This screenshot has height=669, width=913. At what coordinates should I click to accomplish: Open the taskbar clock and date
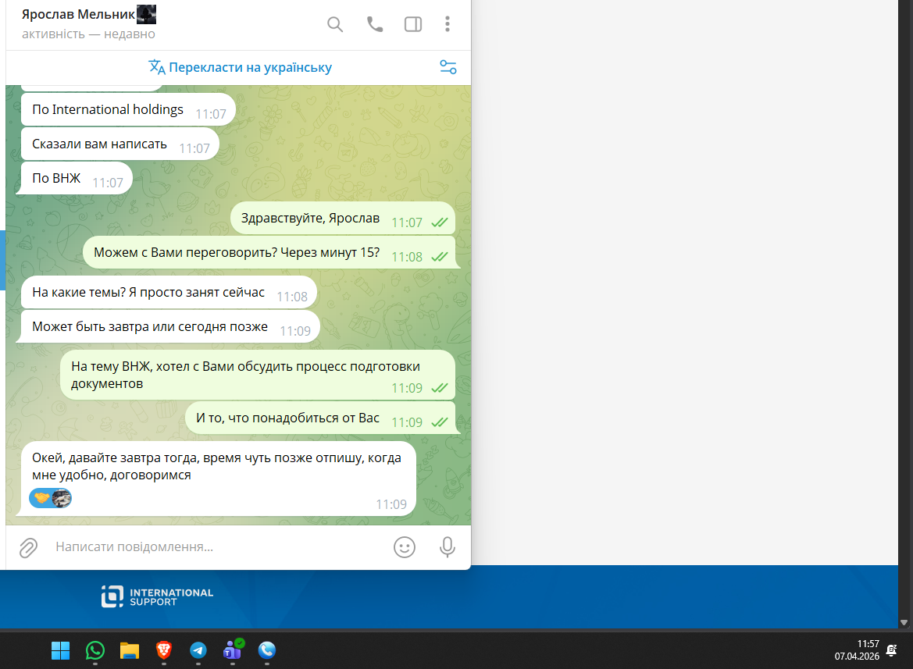click(x=857, y=649)
